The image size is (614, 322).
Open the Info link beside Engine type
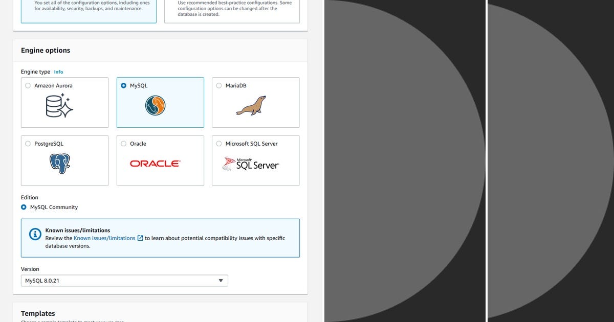[x=59, y=72]
